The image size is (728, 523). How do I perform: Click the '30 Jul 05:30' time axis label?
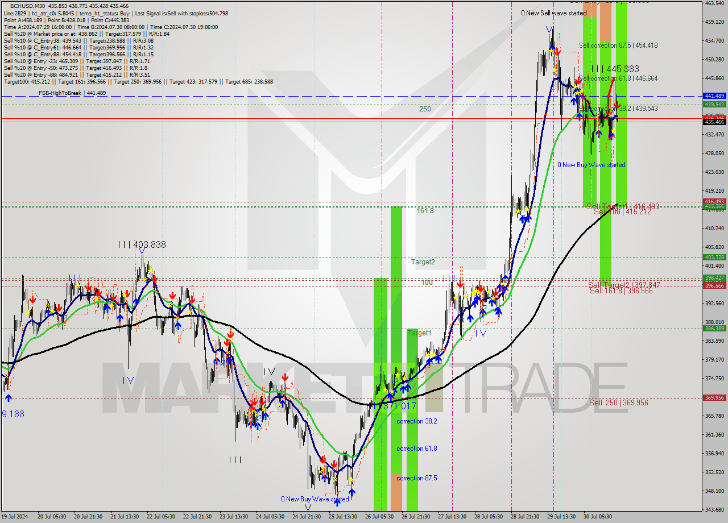coord(599,517)
